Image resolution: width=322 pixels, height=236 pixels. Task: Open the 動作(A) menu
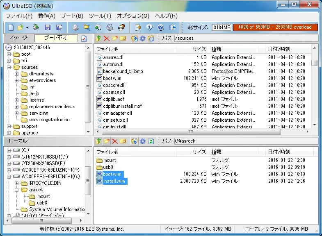pyautogui.click(x=47, y=16)
